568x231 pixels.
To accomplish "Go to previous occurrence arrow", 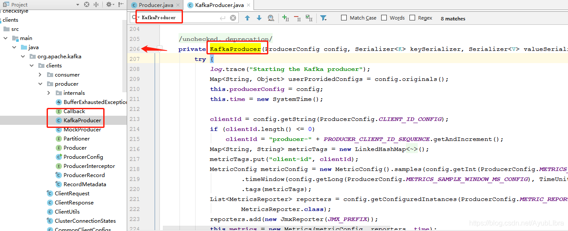I will point(247,18).
